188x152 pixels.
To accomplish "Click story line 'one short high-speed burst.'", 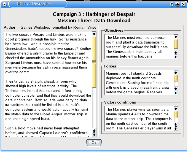I will (28, 119).
